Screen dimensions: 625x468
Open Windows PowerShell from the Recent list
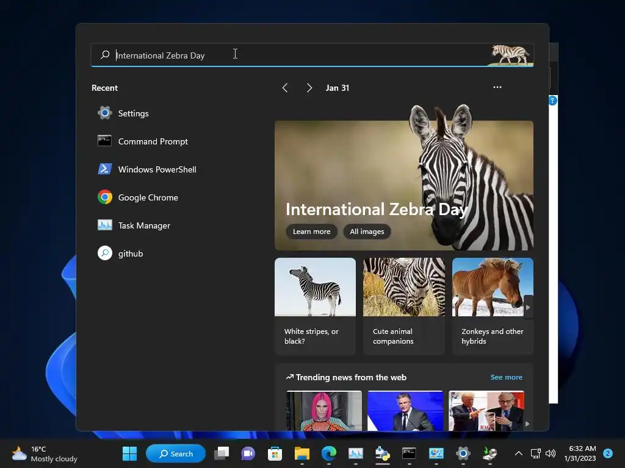click(x=157, y=169)
